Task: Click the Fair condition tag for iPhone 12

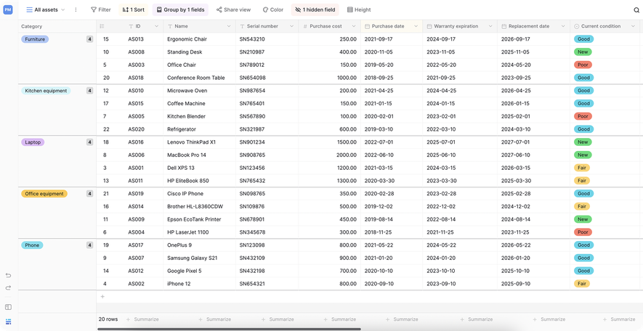Action: pos(581,284)
